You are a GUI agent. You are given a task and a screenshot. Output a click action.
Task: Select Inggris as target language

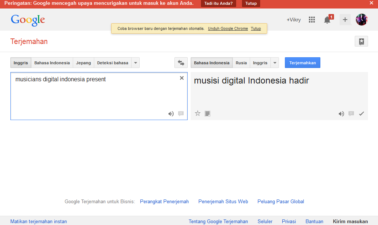(x=260, y=63)
